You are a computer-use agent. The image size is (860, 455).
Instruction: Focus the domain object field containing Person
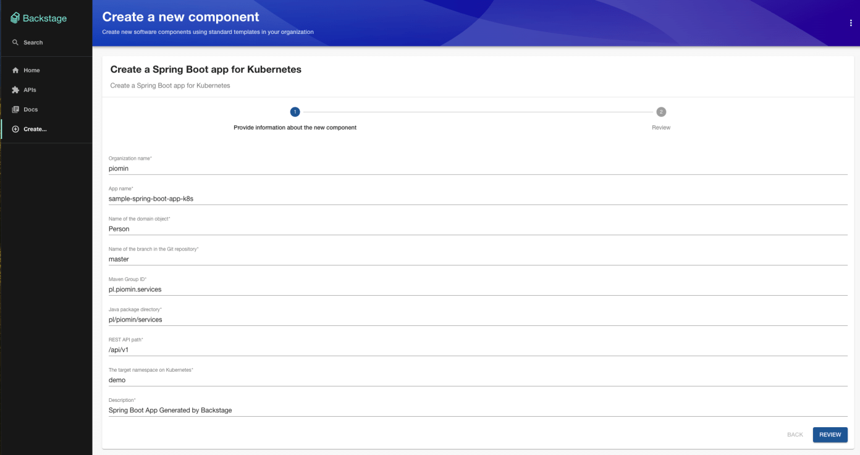[478, 229]
